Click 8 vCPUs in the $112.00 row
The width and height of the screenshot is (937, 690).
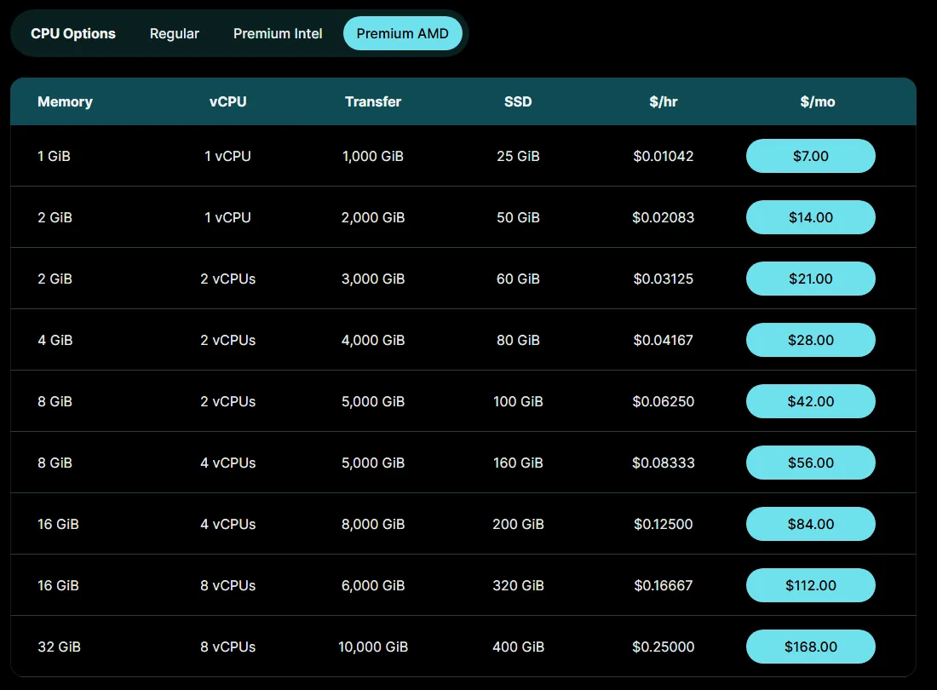click(x=227, y=585)
